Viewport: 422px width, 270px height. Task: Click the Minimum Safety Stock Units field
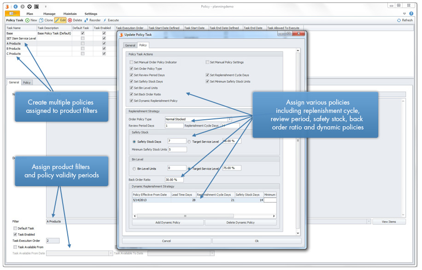point(177,149)
